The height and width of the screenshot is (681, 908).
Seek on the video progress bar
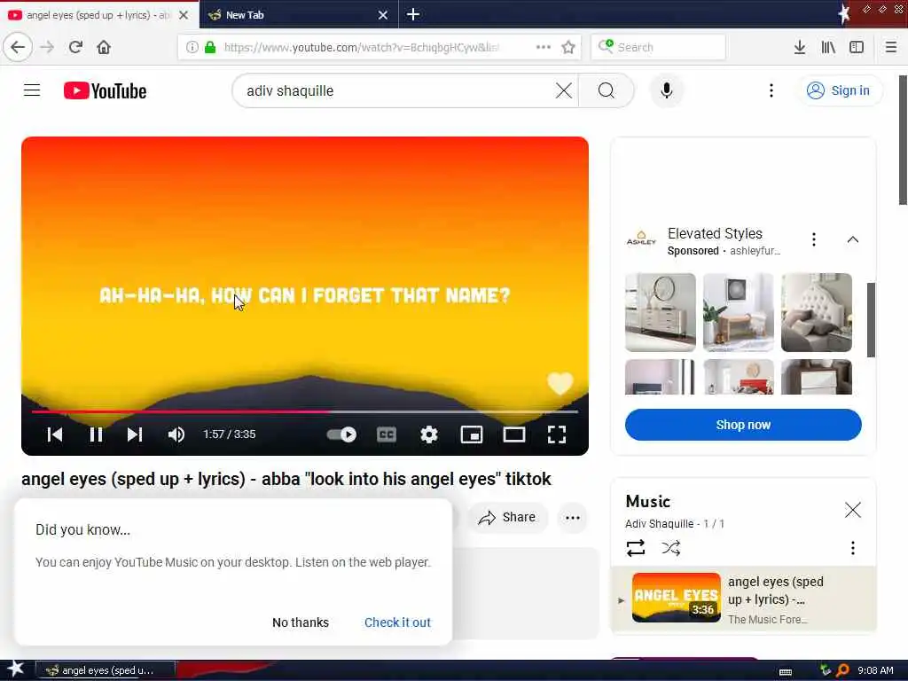[305, 411]
